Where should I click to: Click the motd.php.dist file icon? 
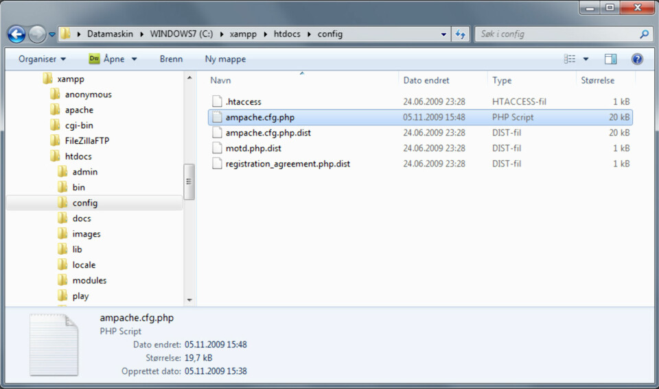(x=217, y=148)
